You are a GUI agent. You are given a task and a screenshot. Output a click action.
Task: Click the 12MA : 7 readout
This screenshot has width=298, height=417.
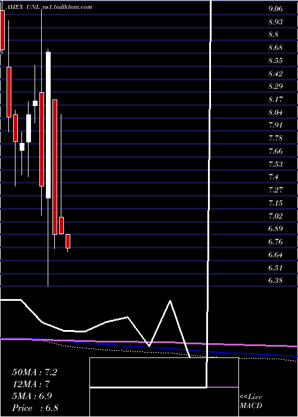pos(31,384)
